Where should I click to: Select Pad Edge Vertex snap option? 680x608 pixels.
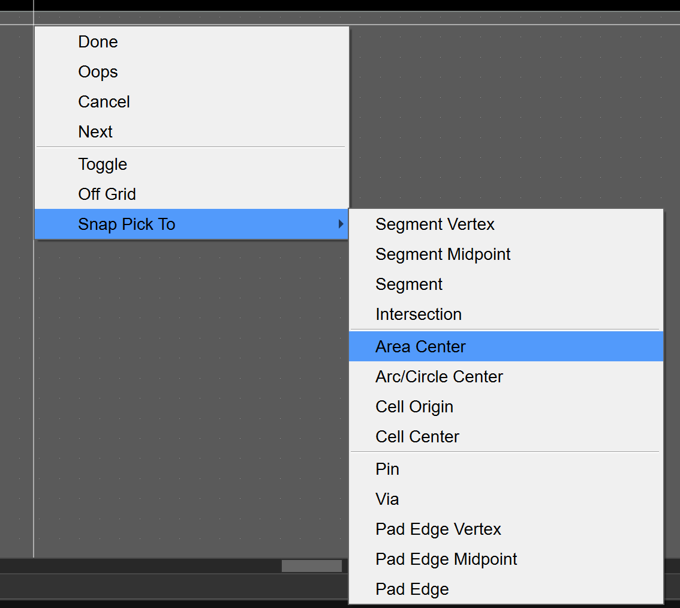tap(438, 529)
